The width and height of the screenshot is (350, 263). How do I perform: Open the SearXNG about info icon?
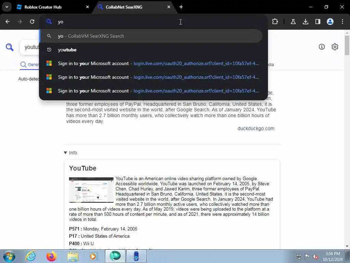tap(322, 47)
